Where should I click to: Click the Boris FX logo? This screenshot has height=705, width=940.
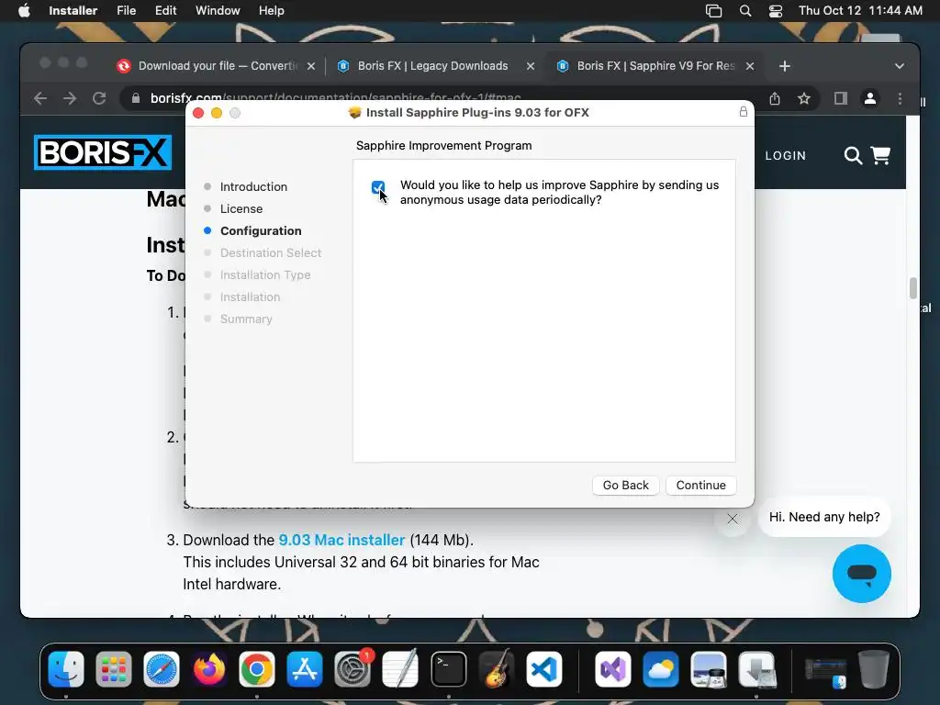103,152
